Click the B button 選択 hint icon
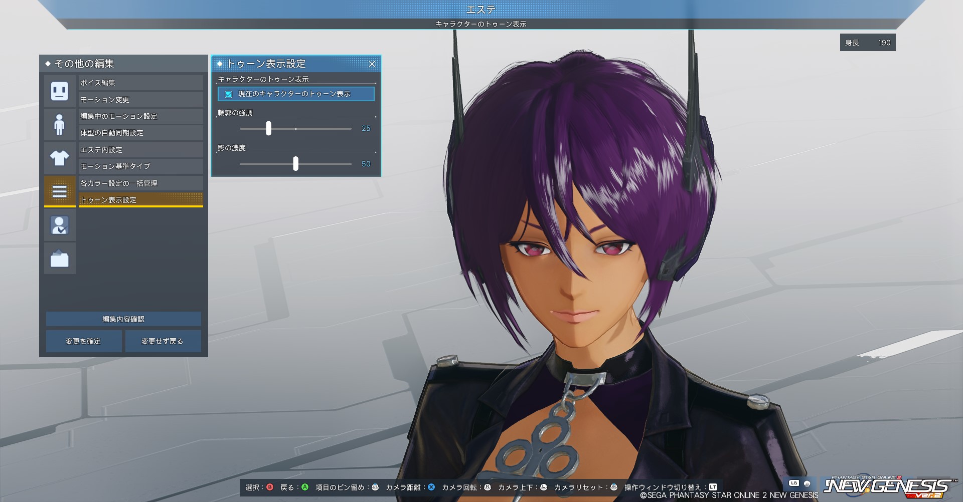 point(270,487)
